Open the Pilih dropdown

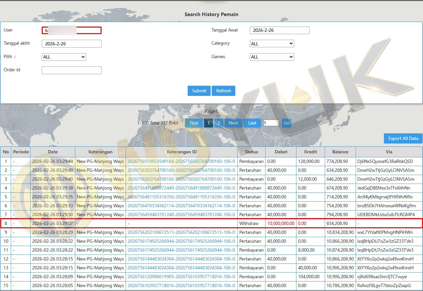(64, 57)
